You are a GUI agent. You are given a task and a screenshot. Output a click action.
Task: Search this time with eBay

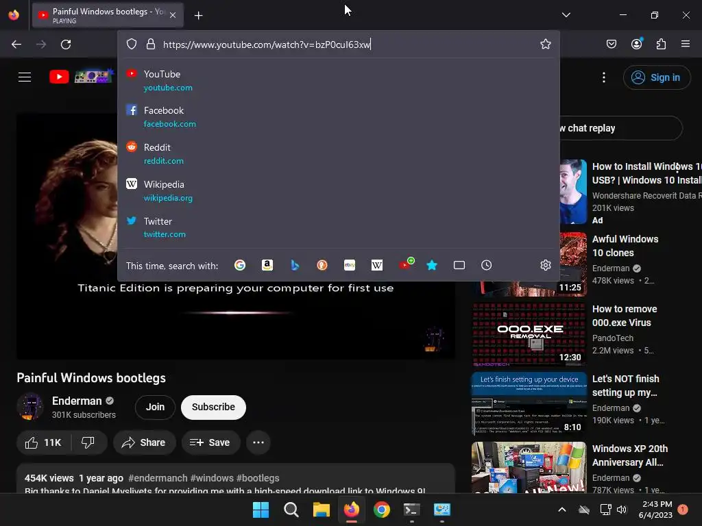pos(350,265)
